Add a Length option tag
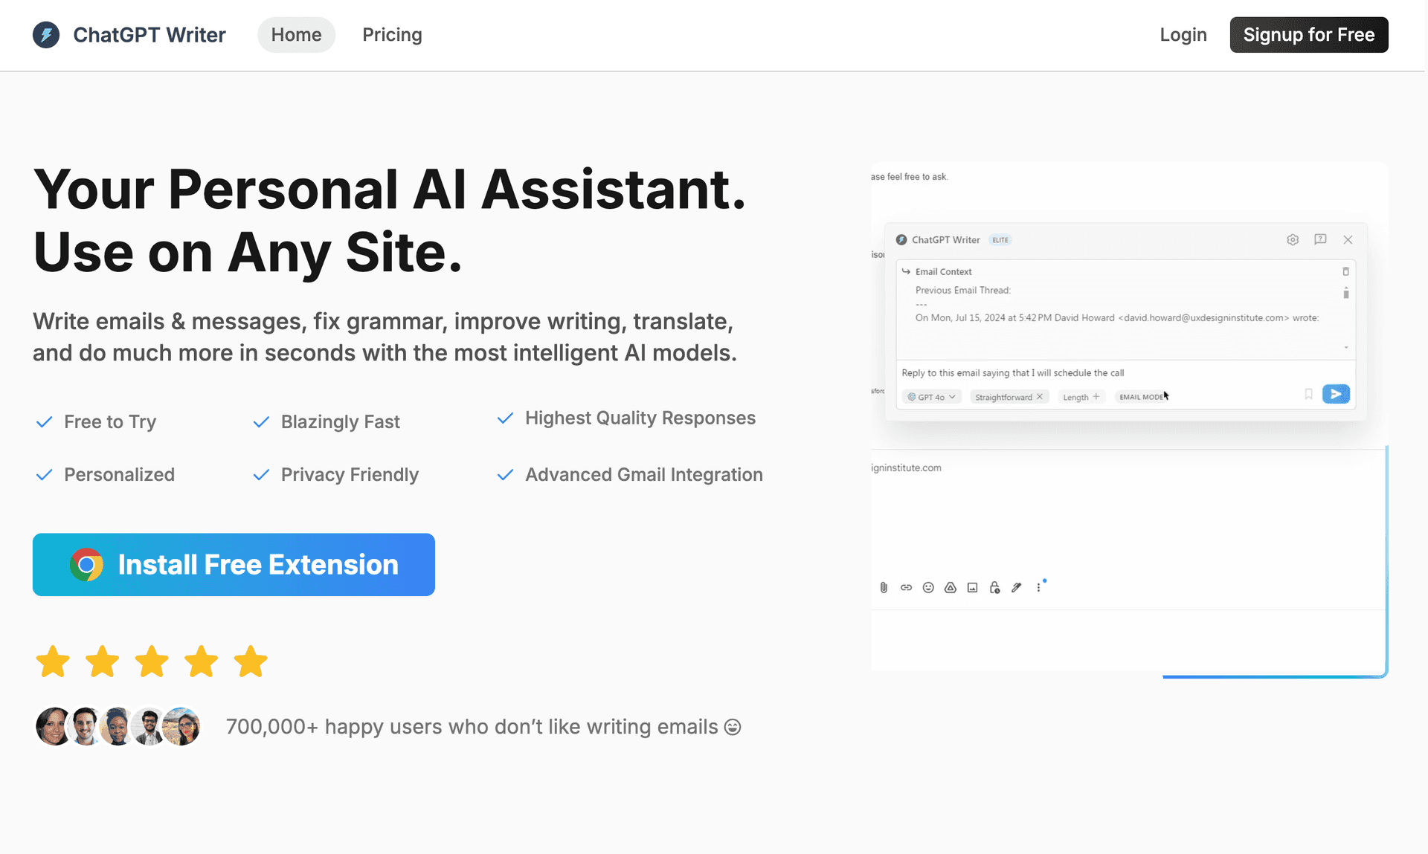 tap(1081, 397)
